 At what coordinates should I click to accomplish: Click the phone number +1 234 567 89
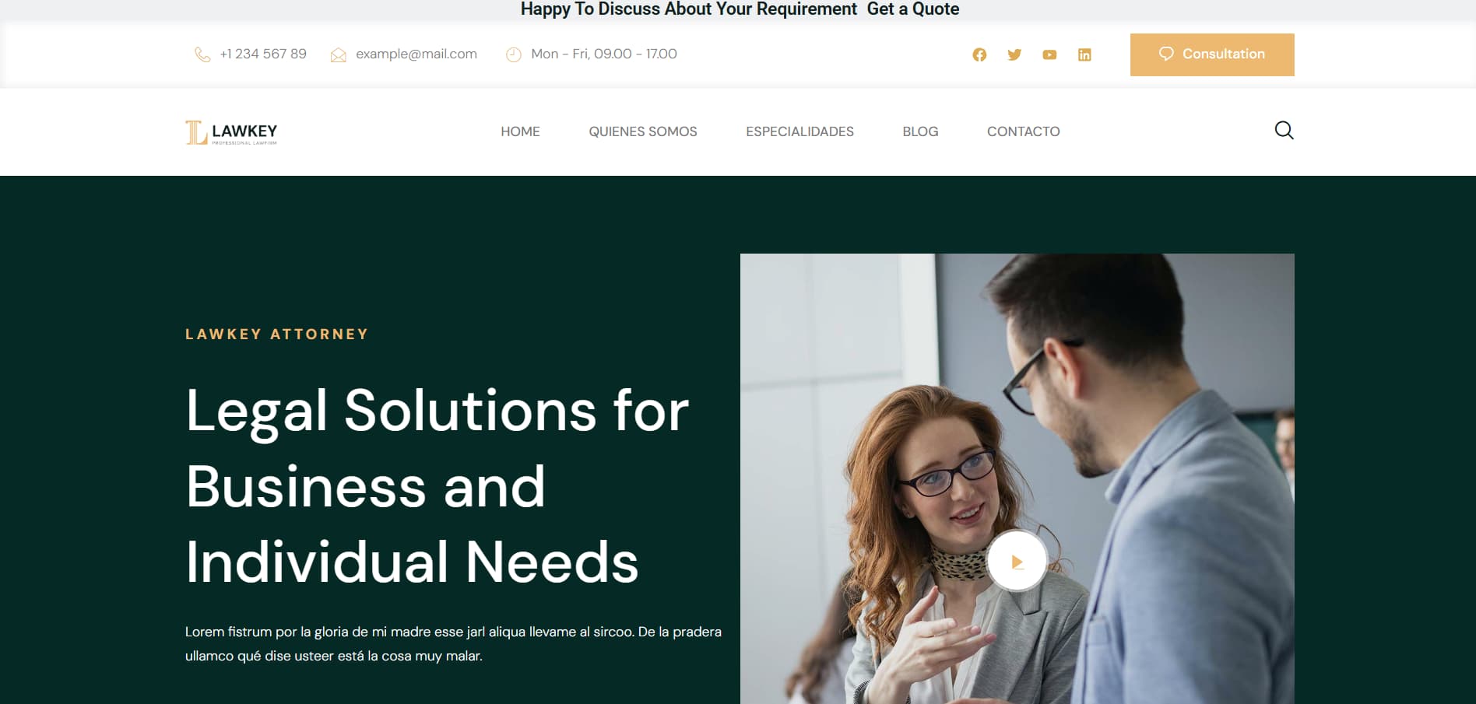click(x=263, y=54)
